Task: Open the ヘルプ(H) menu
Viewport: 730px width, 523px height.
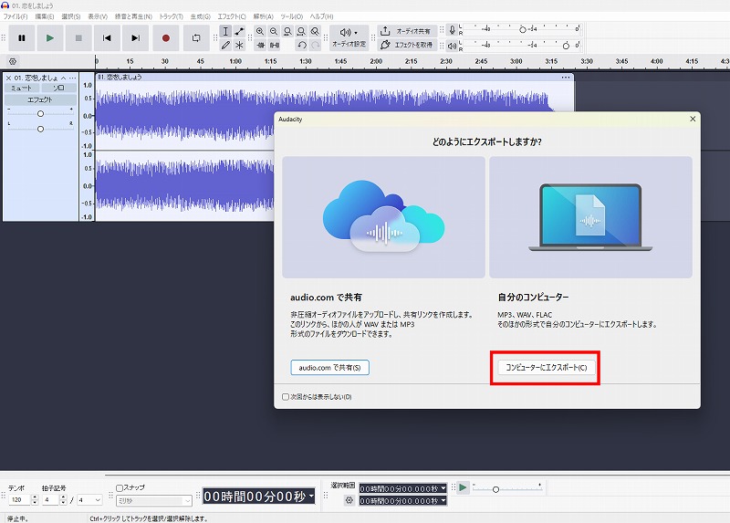Action: (322, 16)
